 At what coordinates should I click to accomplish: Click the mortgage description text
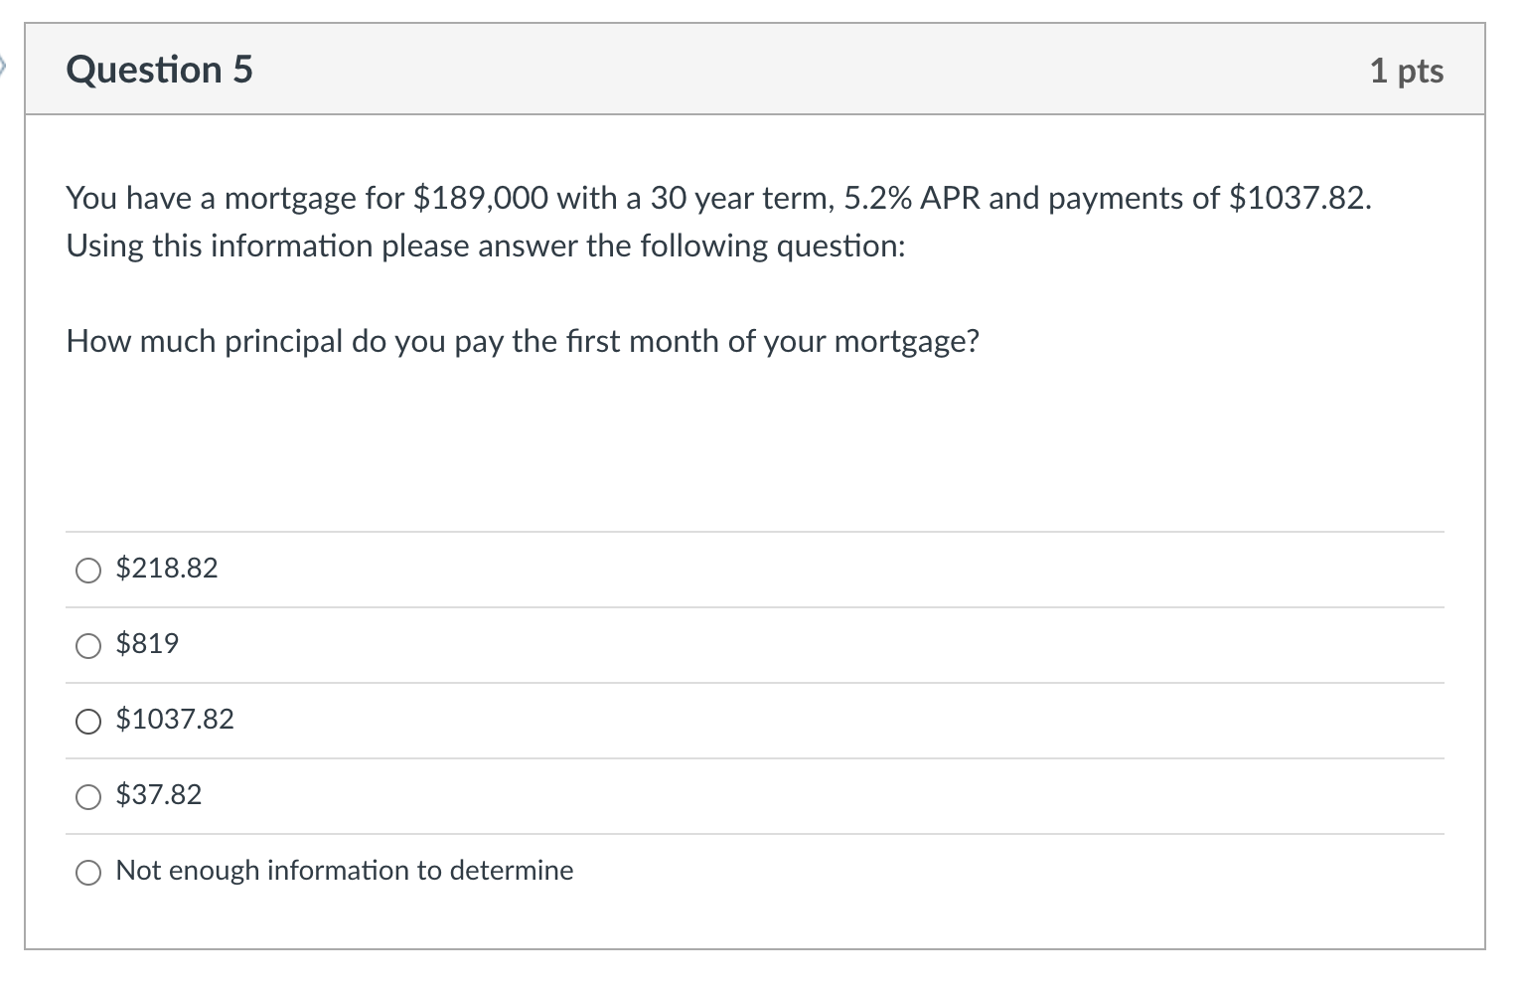coord(718,221)
